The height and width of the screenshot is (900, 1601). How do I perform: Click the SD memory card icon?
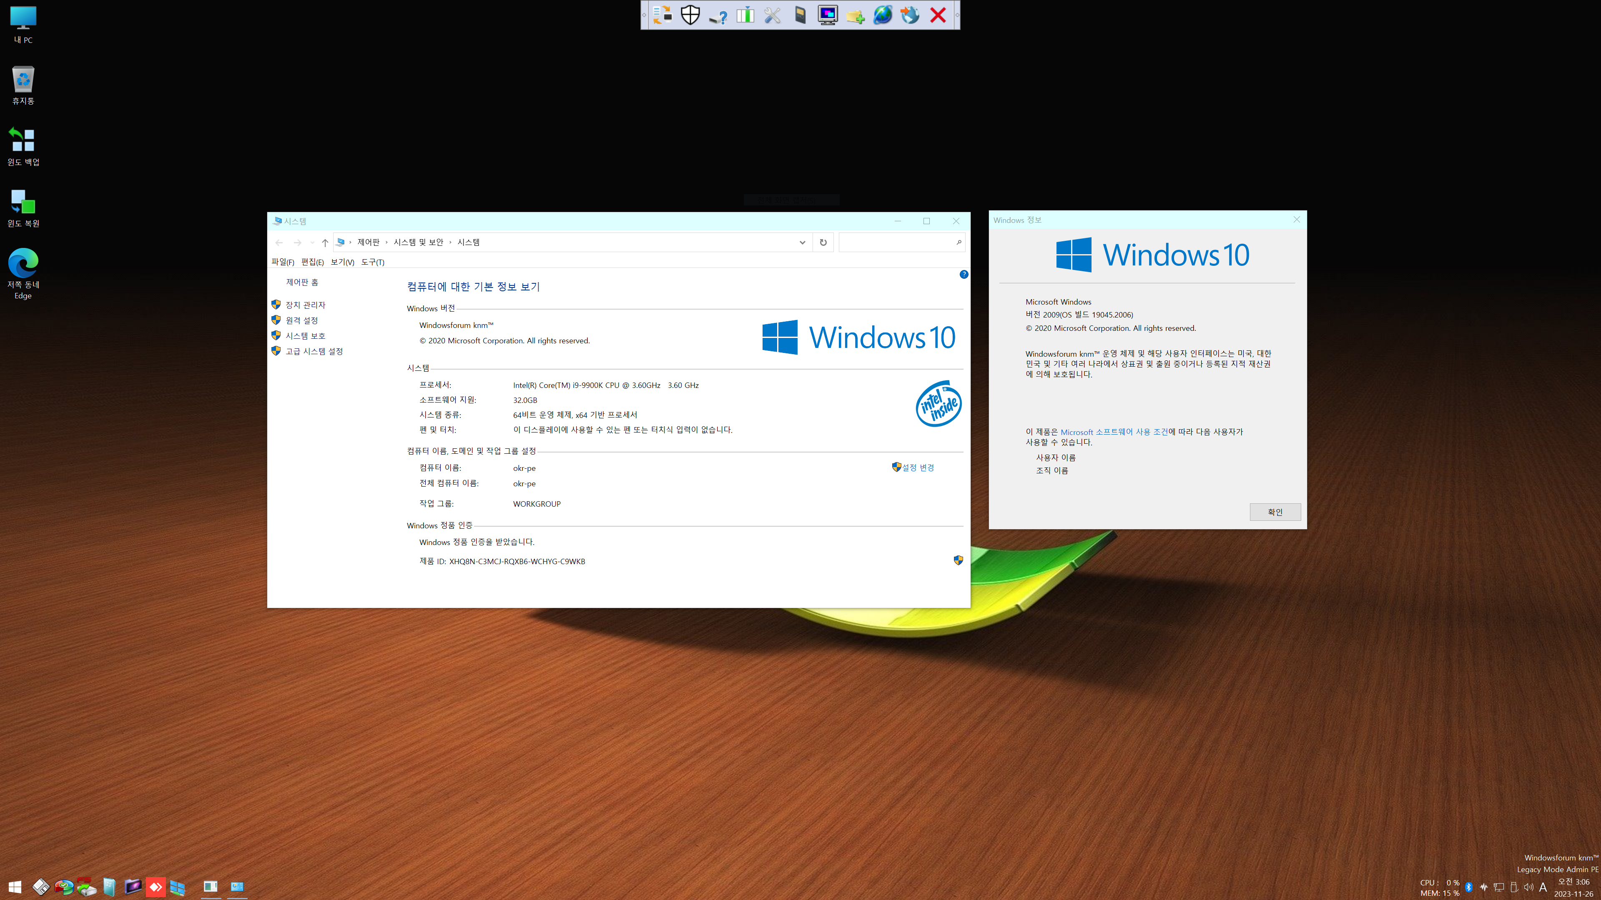pos(800,15)
